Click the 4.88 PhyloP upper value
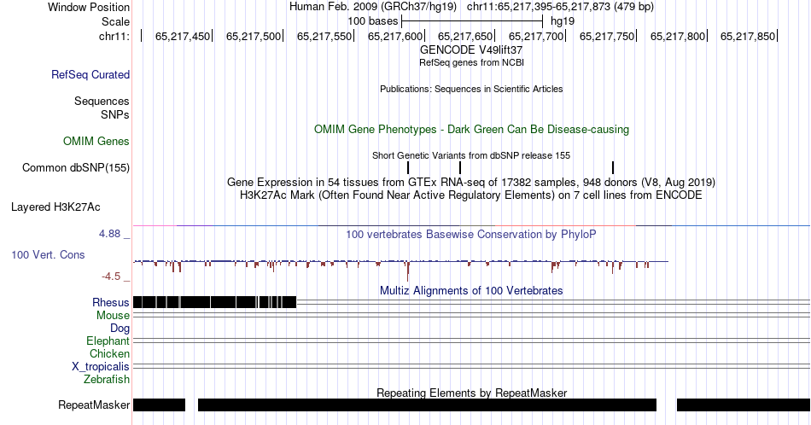This screenshot has width=811, height=425. 109,234
